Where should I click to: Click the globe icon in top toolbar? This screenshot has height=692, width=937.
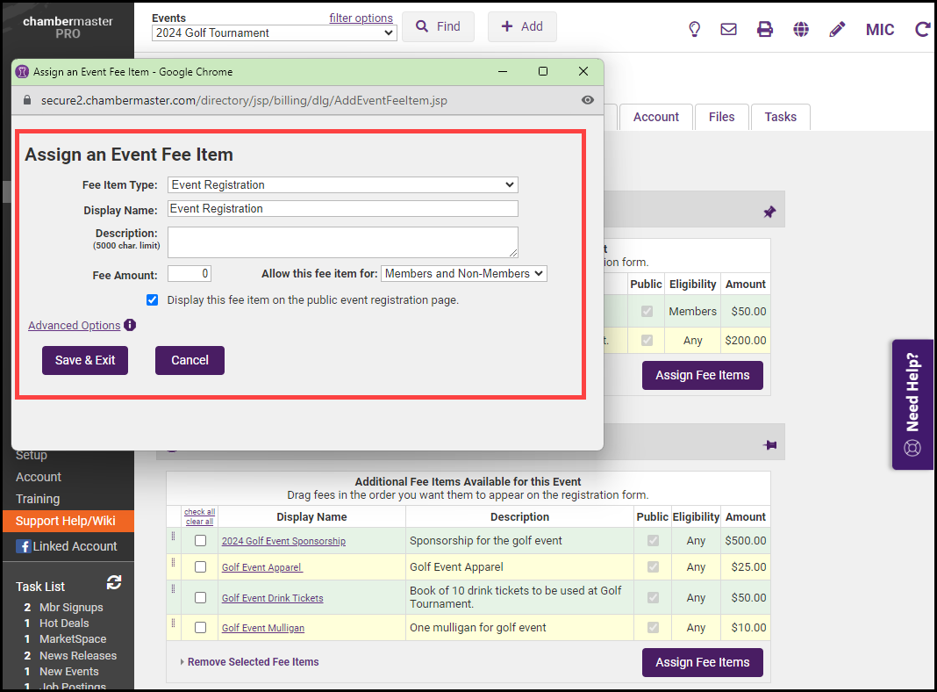[x=801, y=29]
